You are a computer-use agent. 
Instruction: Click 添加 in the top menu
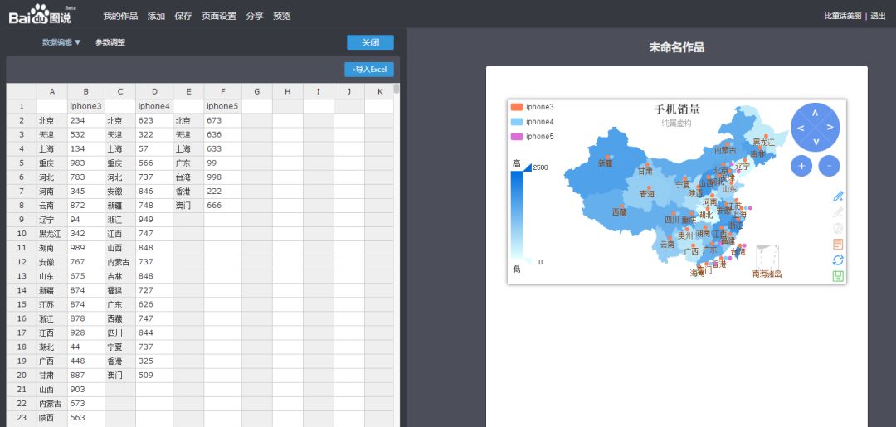click(156, 16)
